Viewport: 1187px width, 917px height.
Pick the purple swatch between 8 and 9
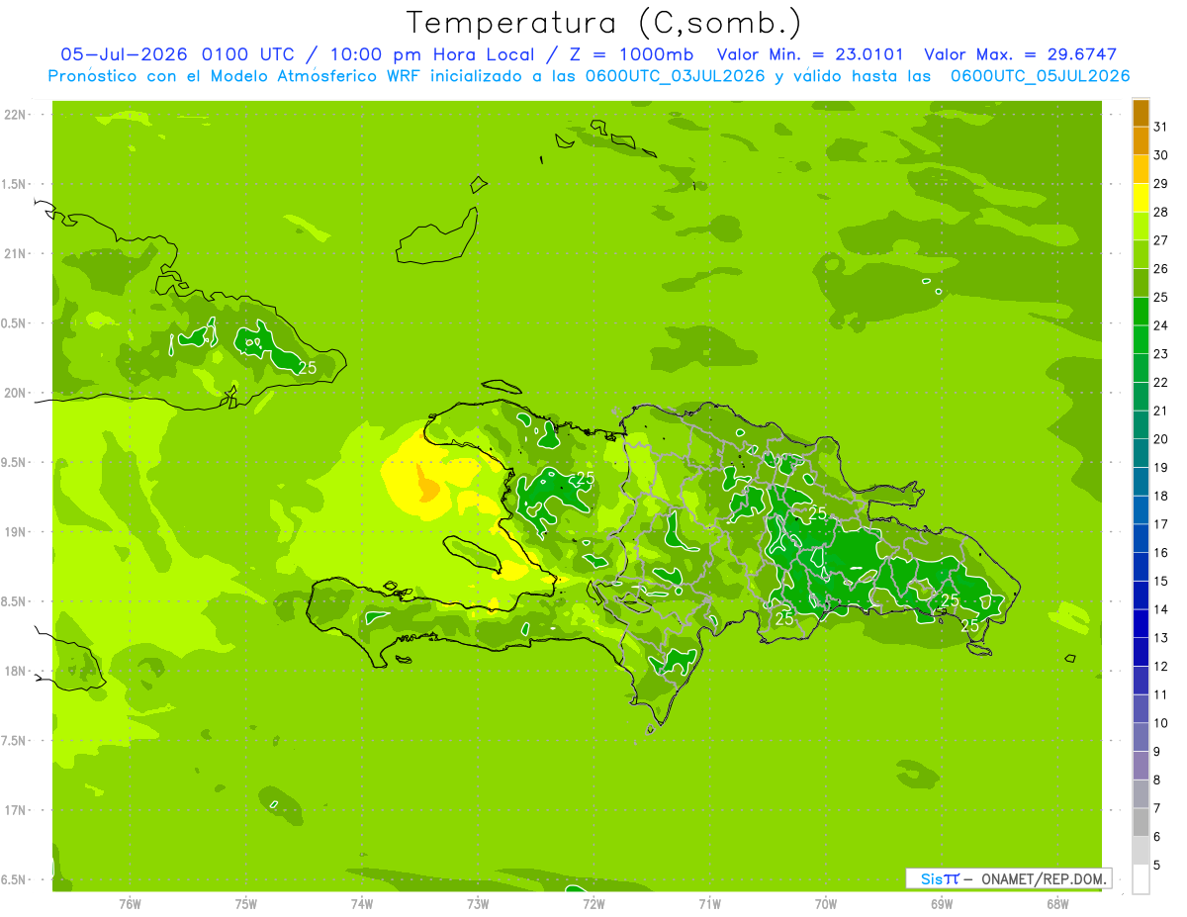(1141, 766)
